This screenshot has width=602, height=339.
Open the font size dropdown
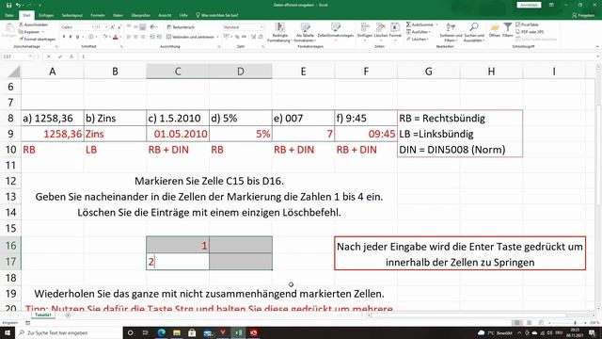[x=106, y=27]
